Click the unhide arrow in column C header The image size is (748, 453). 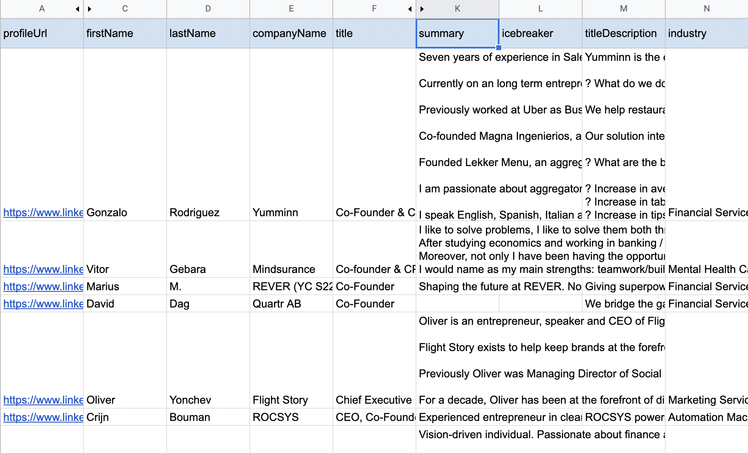point(90,9)
